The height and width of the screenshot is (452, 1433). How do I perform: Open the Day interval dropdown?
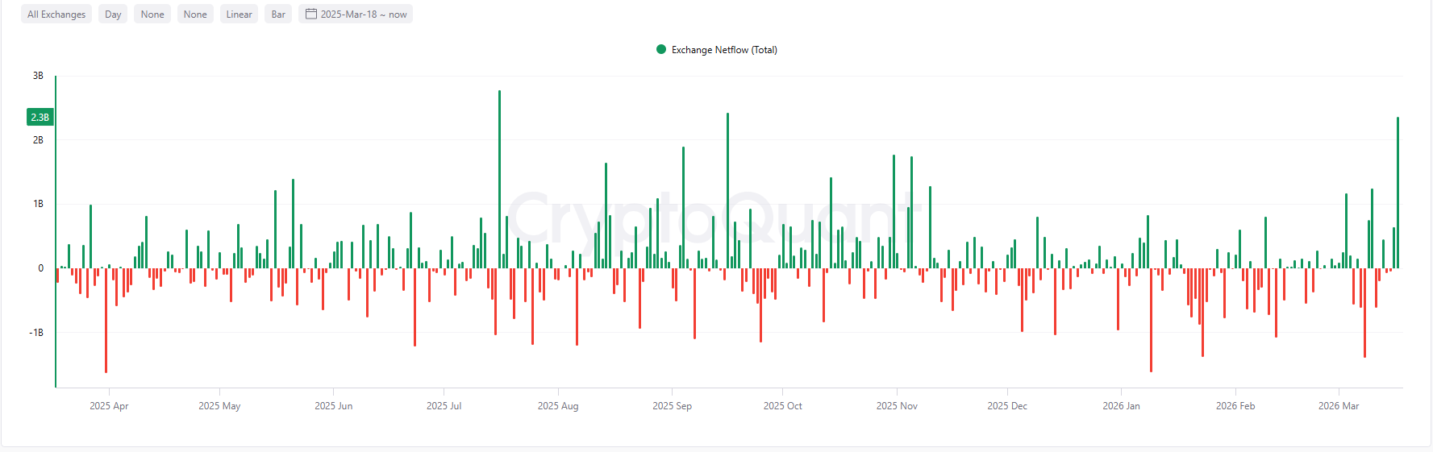click(113, 15)
